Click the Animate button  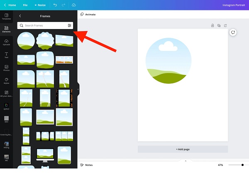[88, 14]
